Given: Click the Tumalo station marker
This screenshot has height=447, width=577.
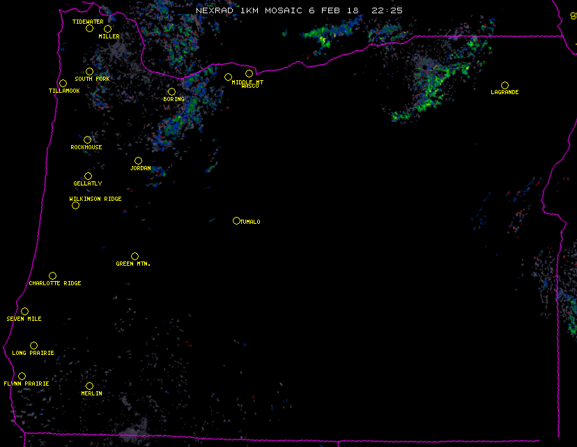Looking at the screenshot, I should click(237, 221).
